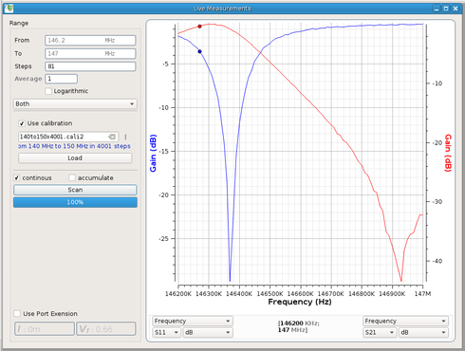Open left axis Frequency dropdown
The width and height of the screenshot is (465, 351).
[x=193, y=321]
